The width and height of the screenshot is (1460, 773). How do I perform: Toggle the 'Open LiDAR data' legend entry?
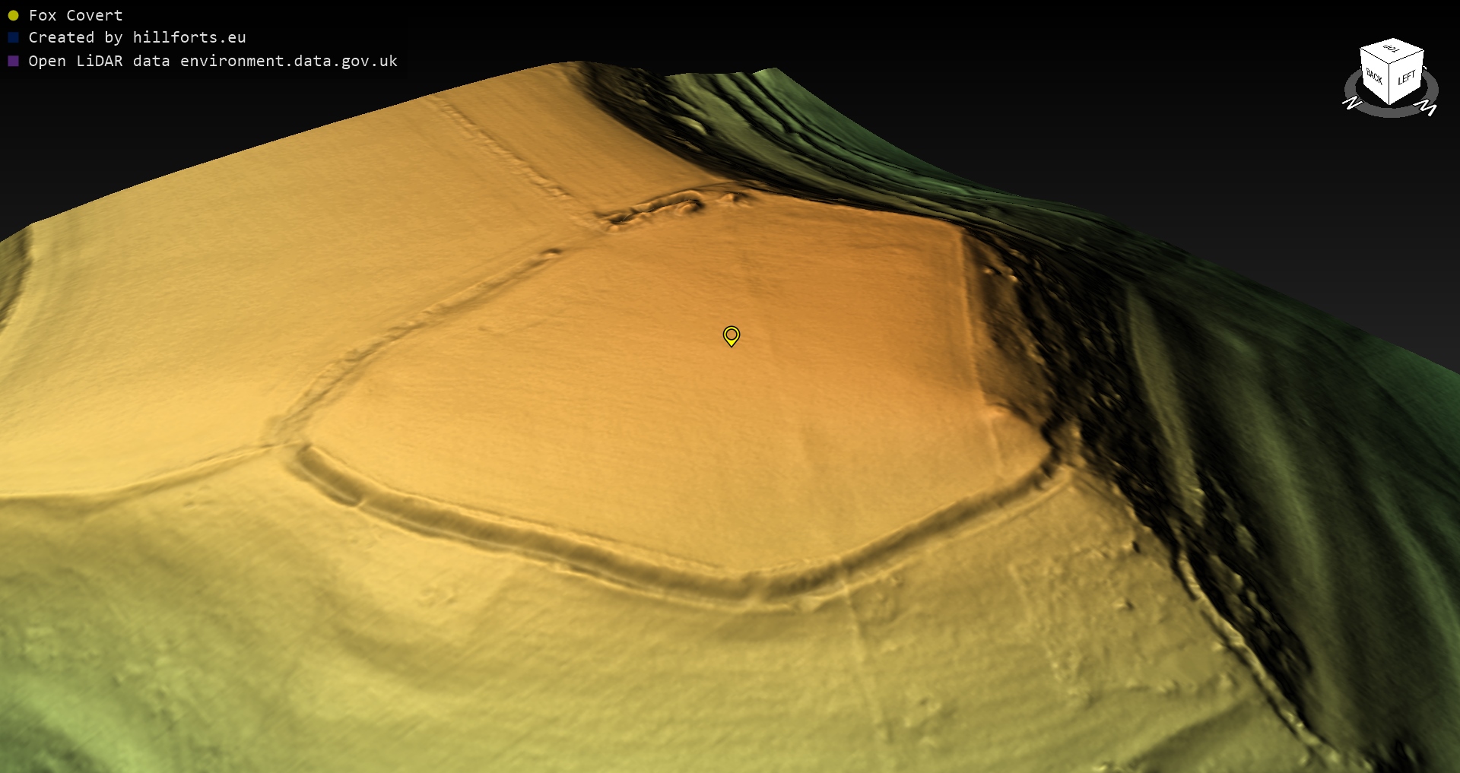(x=212, y=61)
